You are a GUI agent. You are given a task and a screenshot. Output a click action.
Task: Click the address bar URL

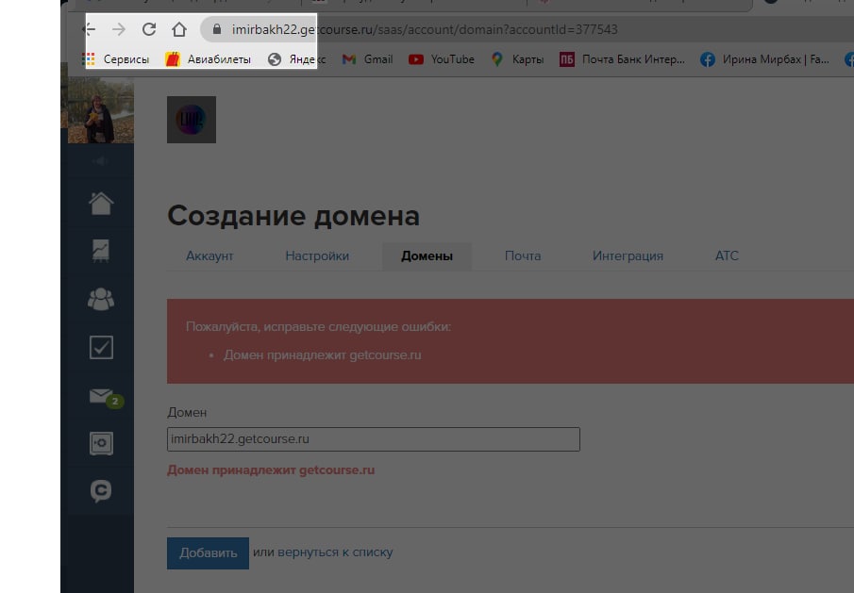click(425, 29)
